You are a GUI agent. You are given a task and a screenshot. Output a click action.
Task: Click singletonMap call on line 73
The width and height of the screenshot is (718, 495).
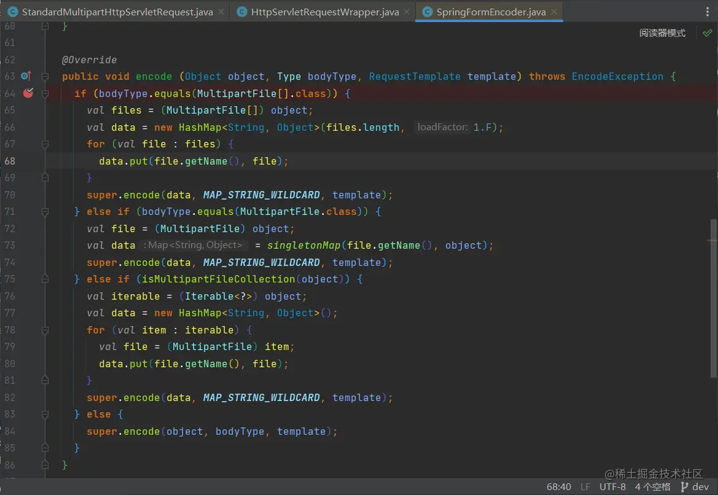coord(304,246)
